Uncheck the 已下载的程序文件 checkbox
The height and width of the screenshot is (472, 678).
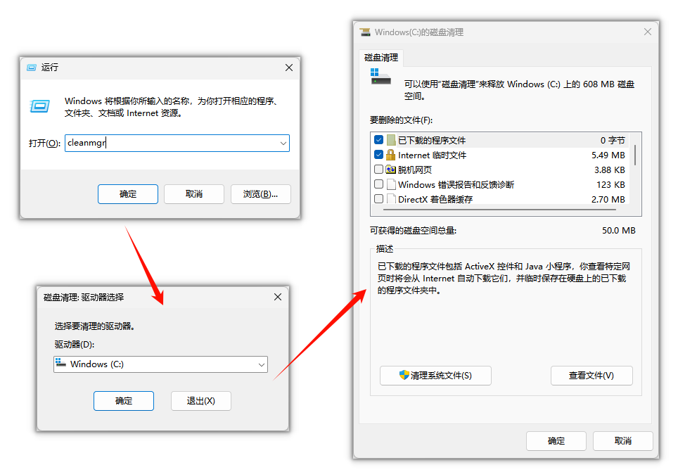pos(378,140)
